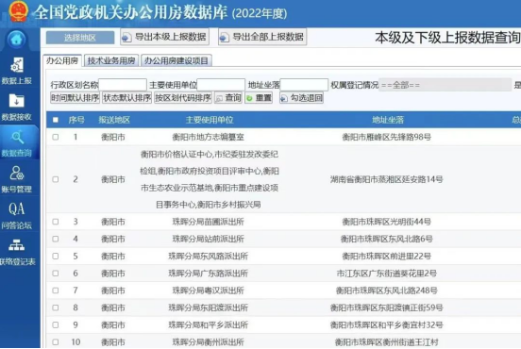Click 选择地区 button
The width and height of the screenshot is (521, 349).
coord(79,38)
